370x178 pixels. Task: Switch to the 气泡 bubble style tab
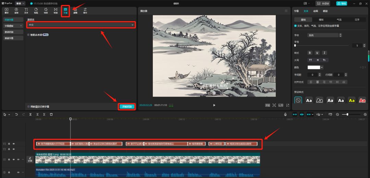point(339,20)
